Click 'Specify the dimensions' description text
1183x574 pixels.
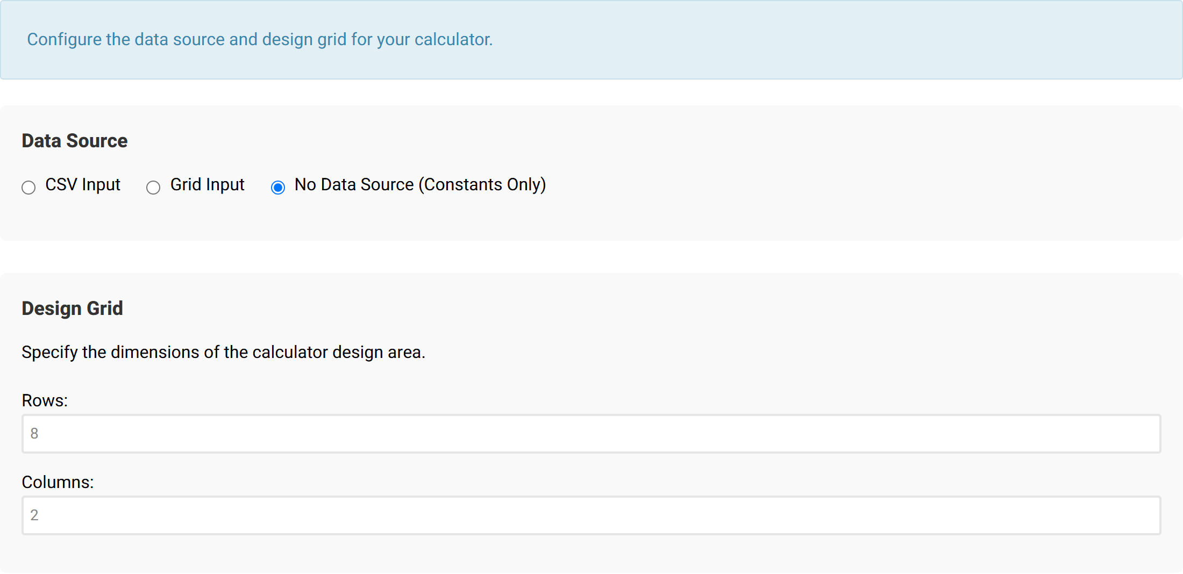(224, 352)
